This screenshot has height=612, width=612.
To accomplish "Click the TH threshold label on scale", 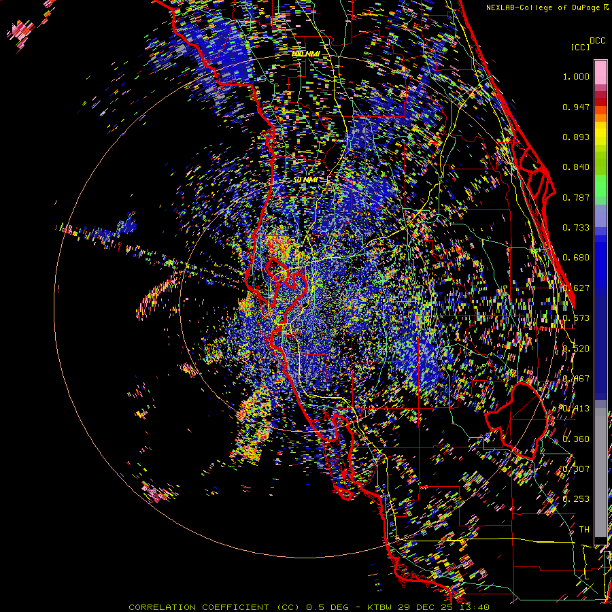I will point(584,530).
